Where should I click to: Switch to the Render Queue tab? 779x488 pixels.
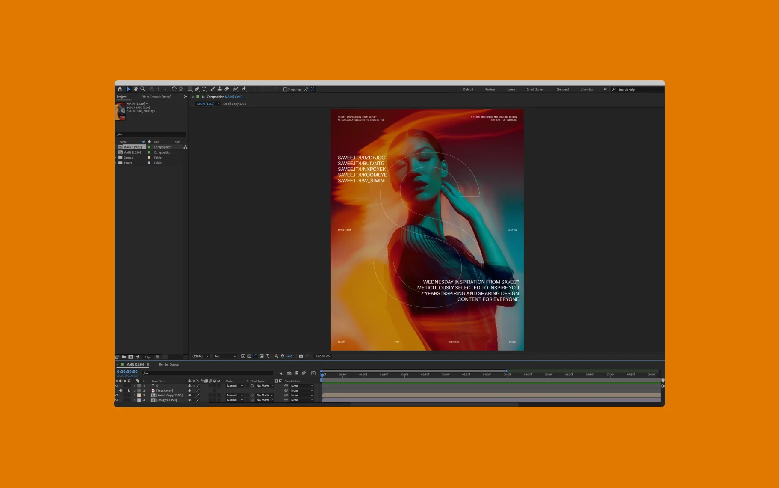pyautogui.click(x=169, y=365)
